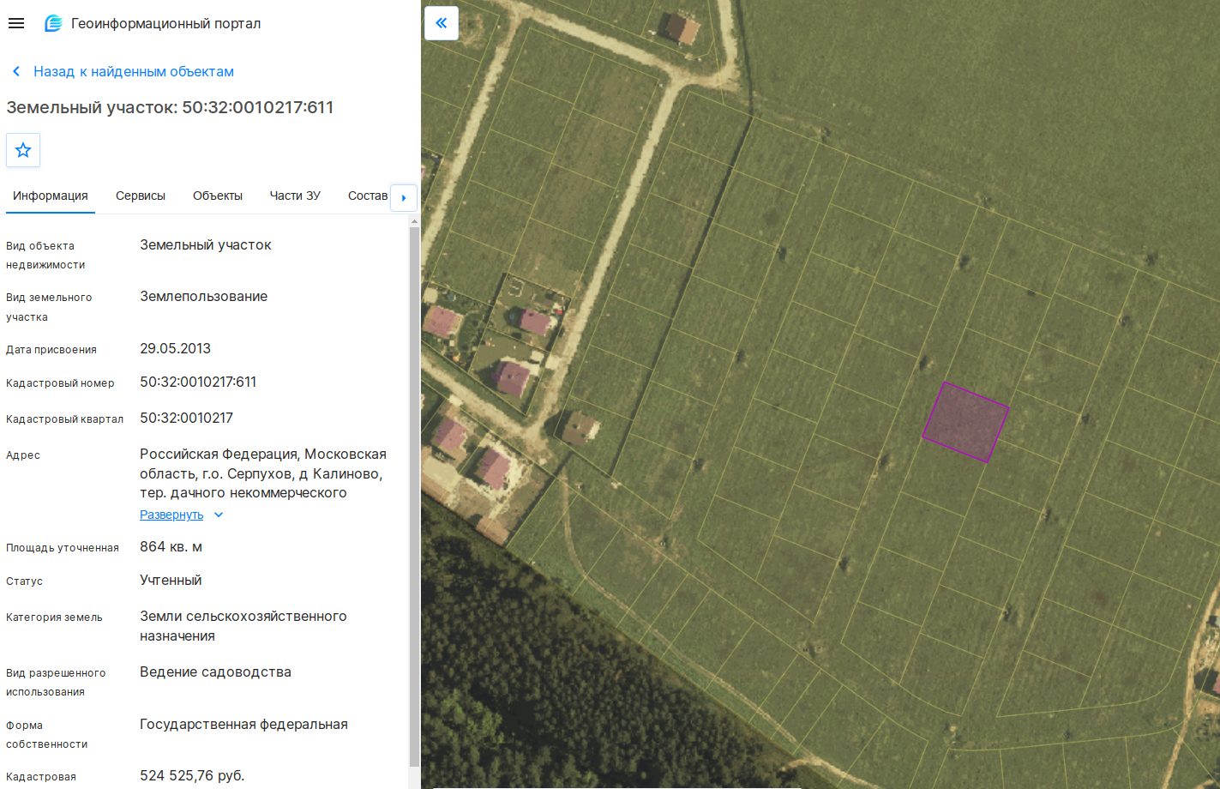
Task: Select the Информация tab
Action: [x=51, y=196]
